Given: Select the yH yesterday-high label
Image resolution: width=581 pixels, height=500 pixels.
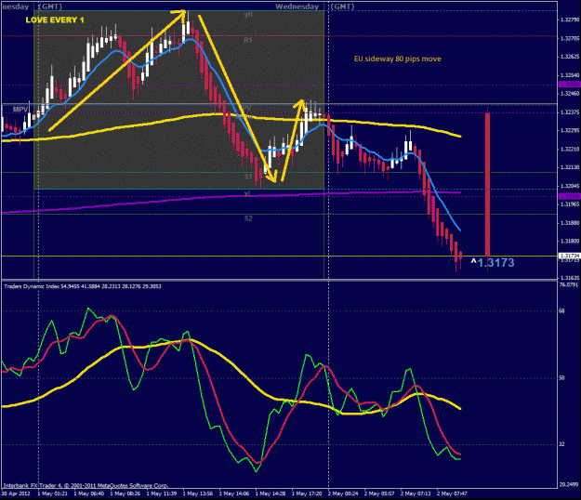Looking at the screenshot, I should (248, 15).
